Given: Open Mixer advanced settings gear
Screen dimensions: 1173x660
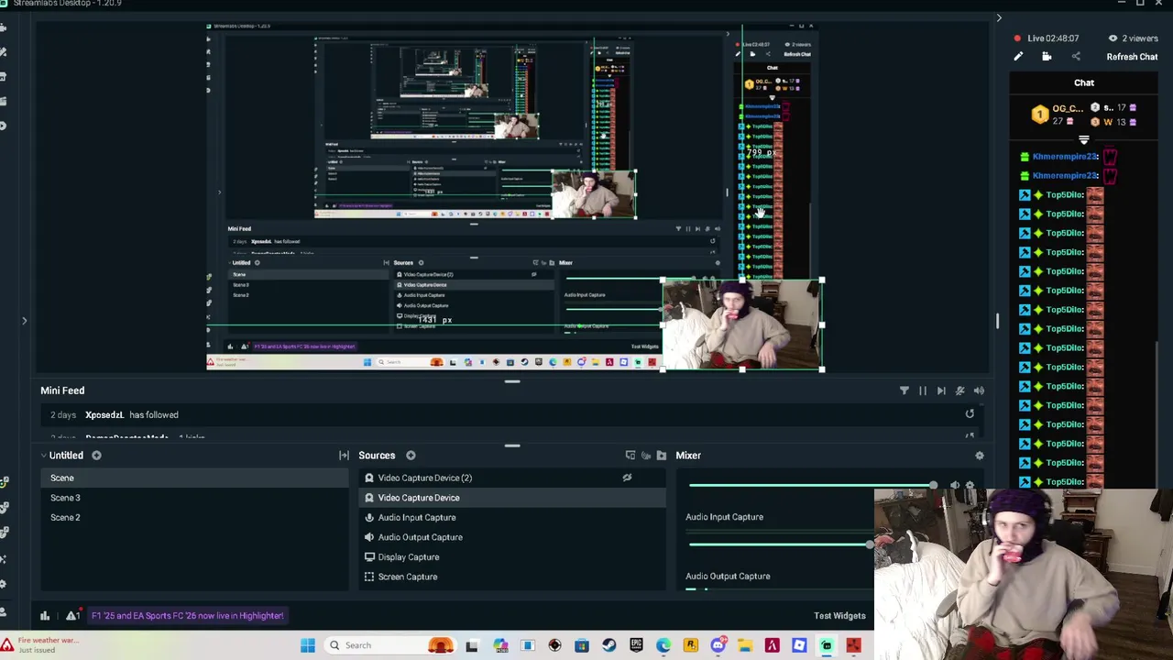Looking at the screenshot, I should pos(980,456).
